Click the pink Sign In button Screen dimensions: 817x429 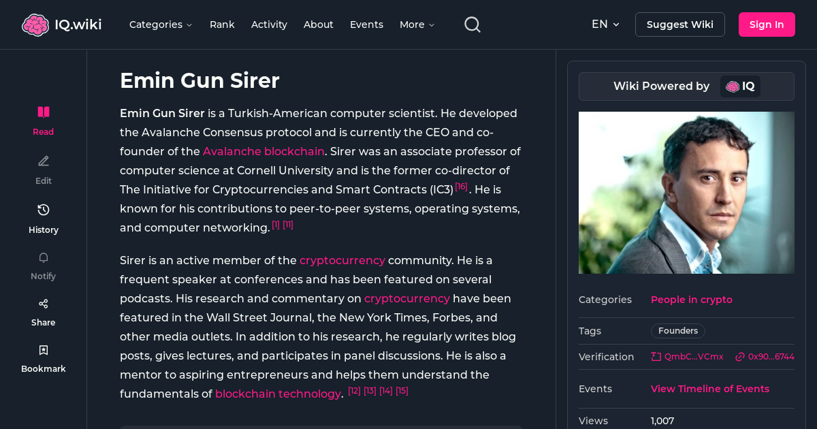pos(767,24)
